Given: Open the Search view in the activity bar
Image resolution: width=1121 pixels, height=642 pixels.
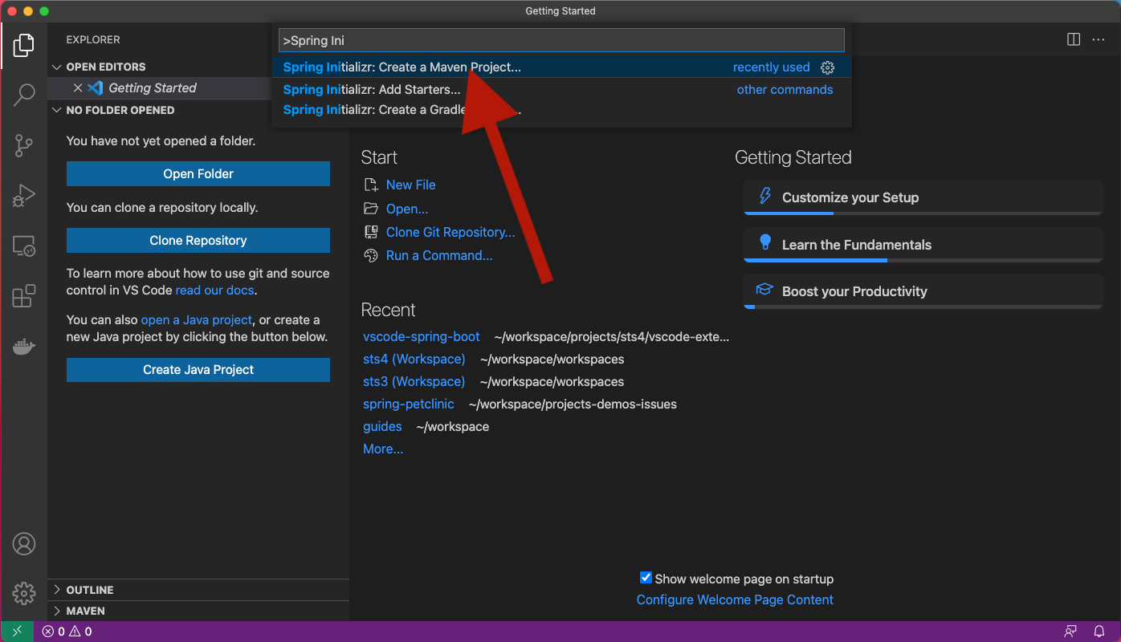Looking at the screenshot, I should pos(24,95).
